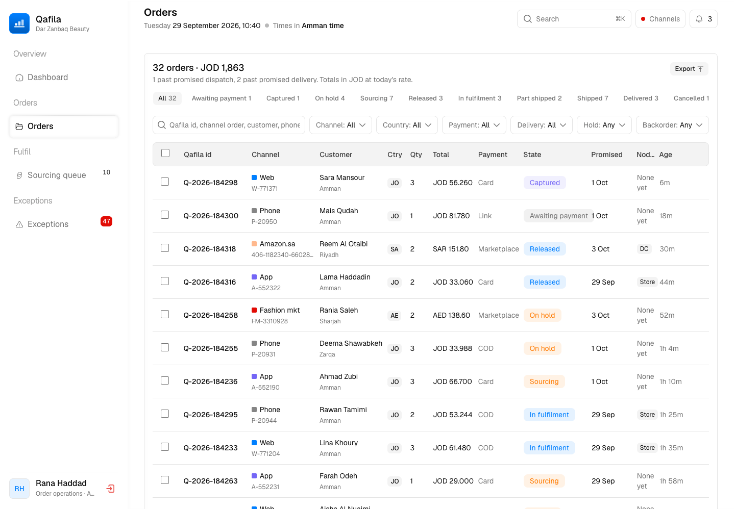The height and width of the screenshot is (510, 735).
Task: Click the Dashboard home icon in sidebar
Action: coord(19,78)
